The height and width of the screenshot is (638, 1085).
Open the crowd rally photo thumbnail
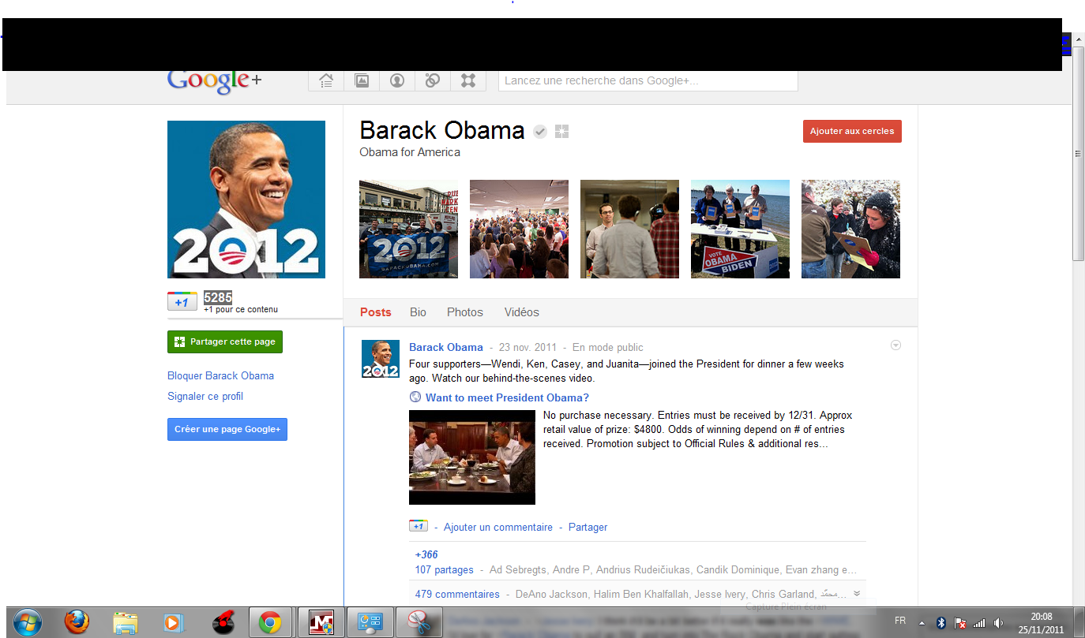pos(519,229)
